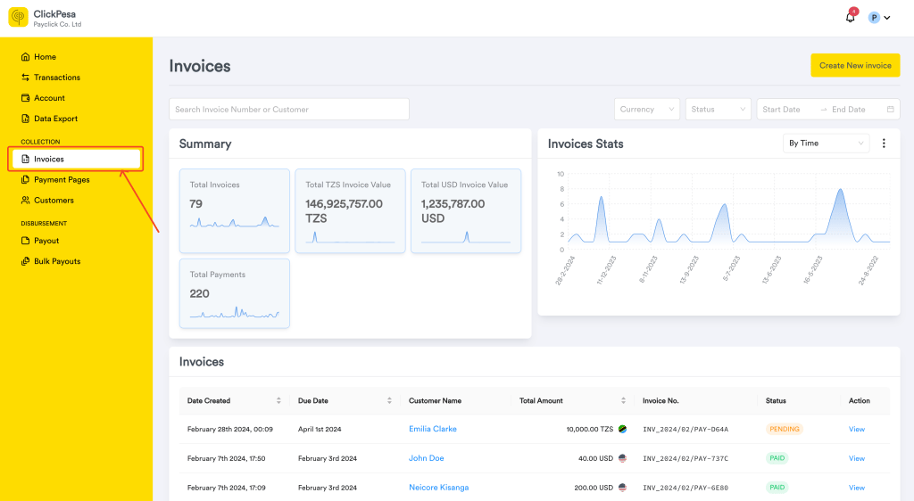Click the Total Invoices summary card

point(235,210)
